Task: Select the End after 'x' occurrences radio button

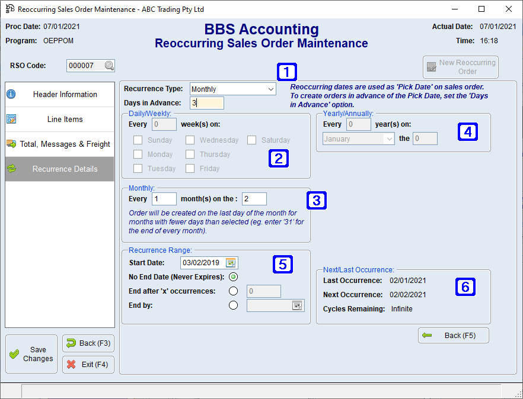Action: [x=233, y=291]
